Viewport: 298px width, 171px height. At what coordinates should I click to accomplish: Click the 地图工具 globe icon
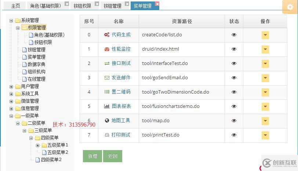pyautogui.click(x=107, y=120)
